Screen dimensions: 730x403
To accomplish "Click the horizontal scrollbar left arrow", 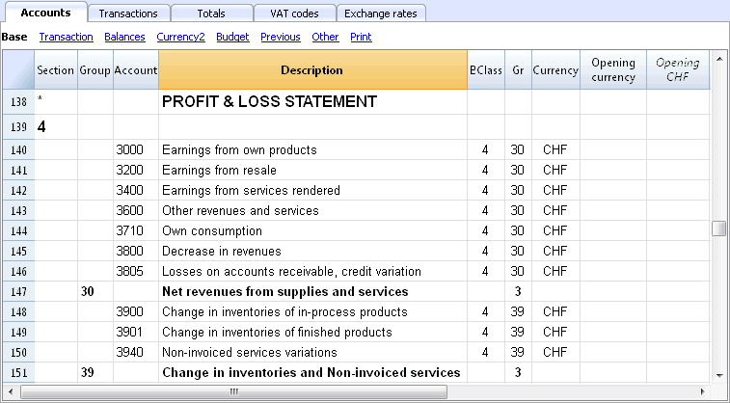I will (12, 391).
